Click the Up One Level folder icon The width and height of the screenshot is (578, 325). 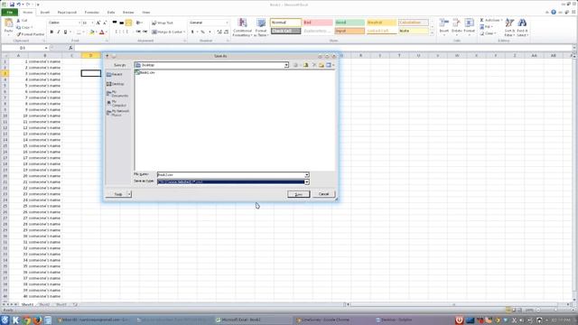305,65
